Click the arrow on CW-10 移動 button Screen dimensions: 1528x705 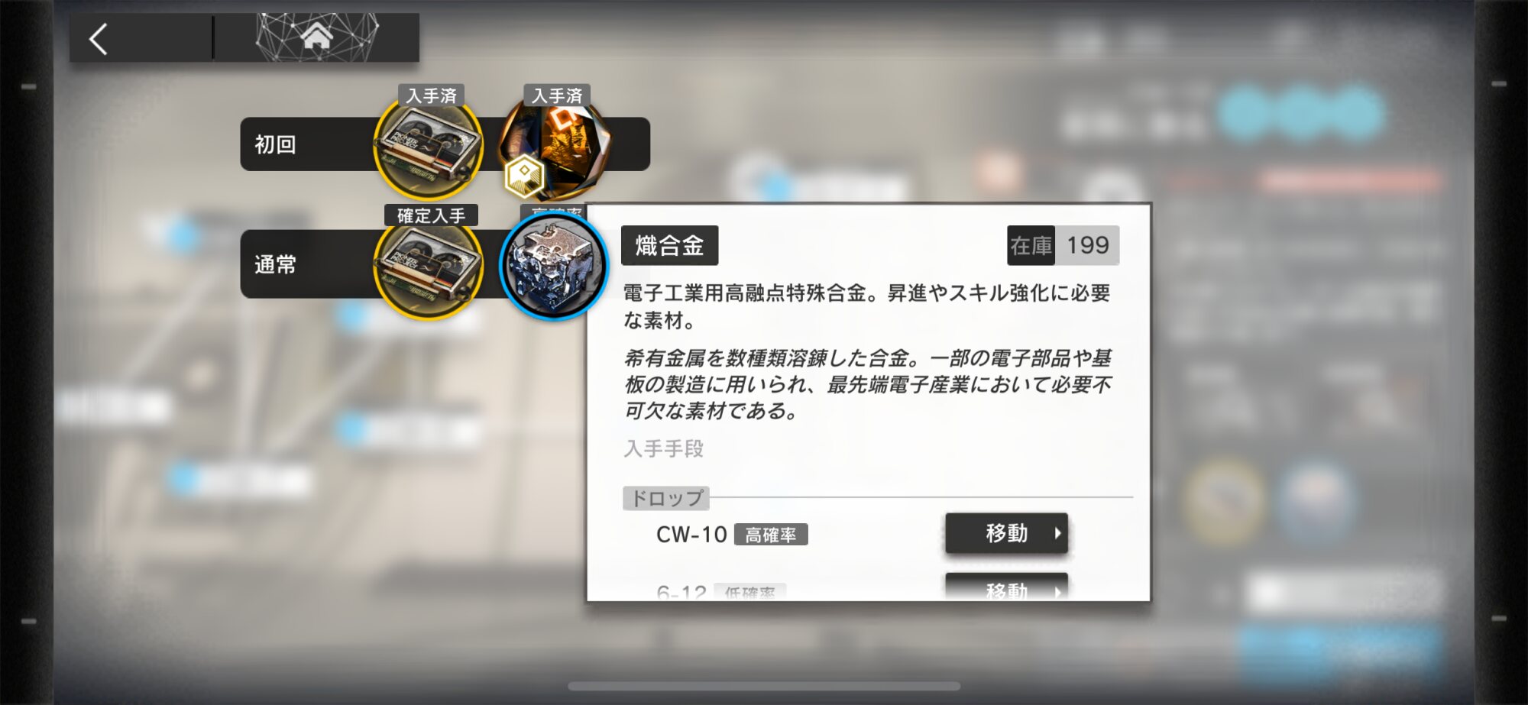tap(1057, 533)
